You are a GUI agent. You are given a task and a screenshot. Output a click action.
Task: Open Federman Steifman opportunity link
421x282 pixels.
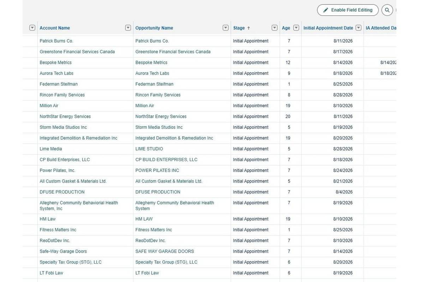tap(154, 84)
